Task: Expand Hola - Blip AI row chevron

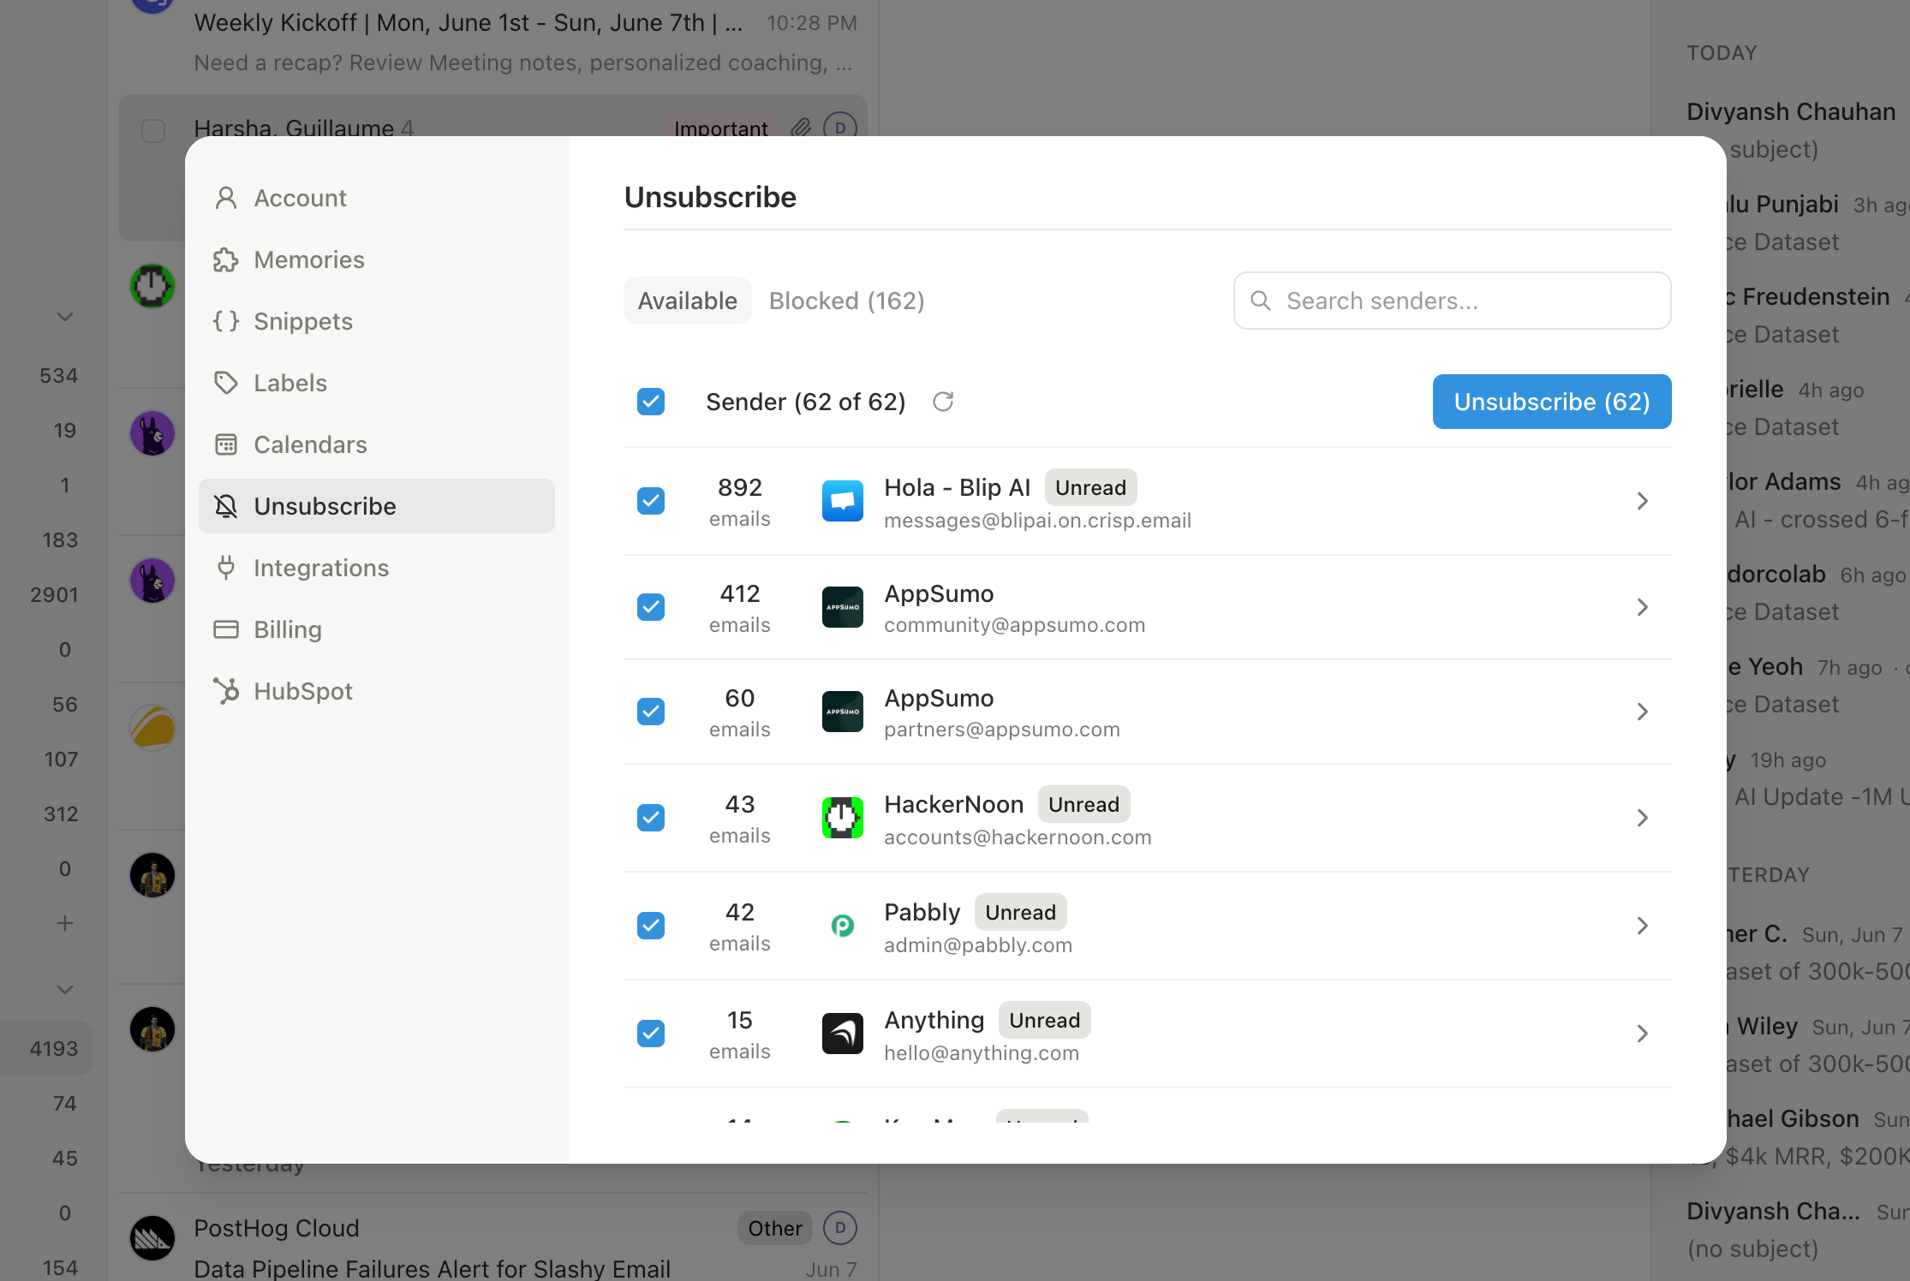Action: point(1642,501)
